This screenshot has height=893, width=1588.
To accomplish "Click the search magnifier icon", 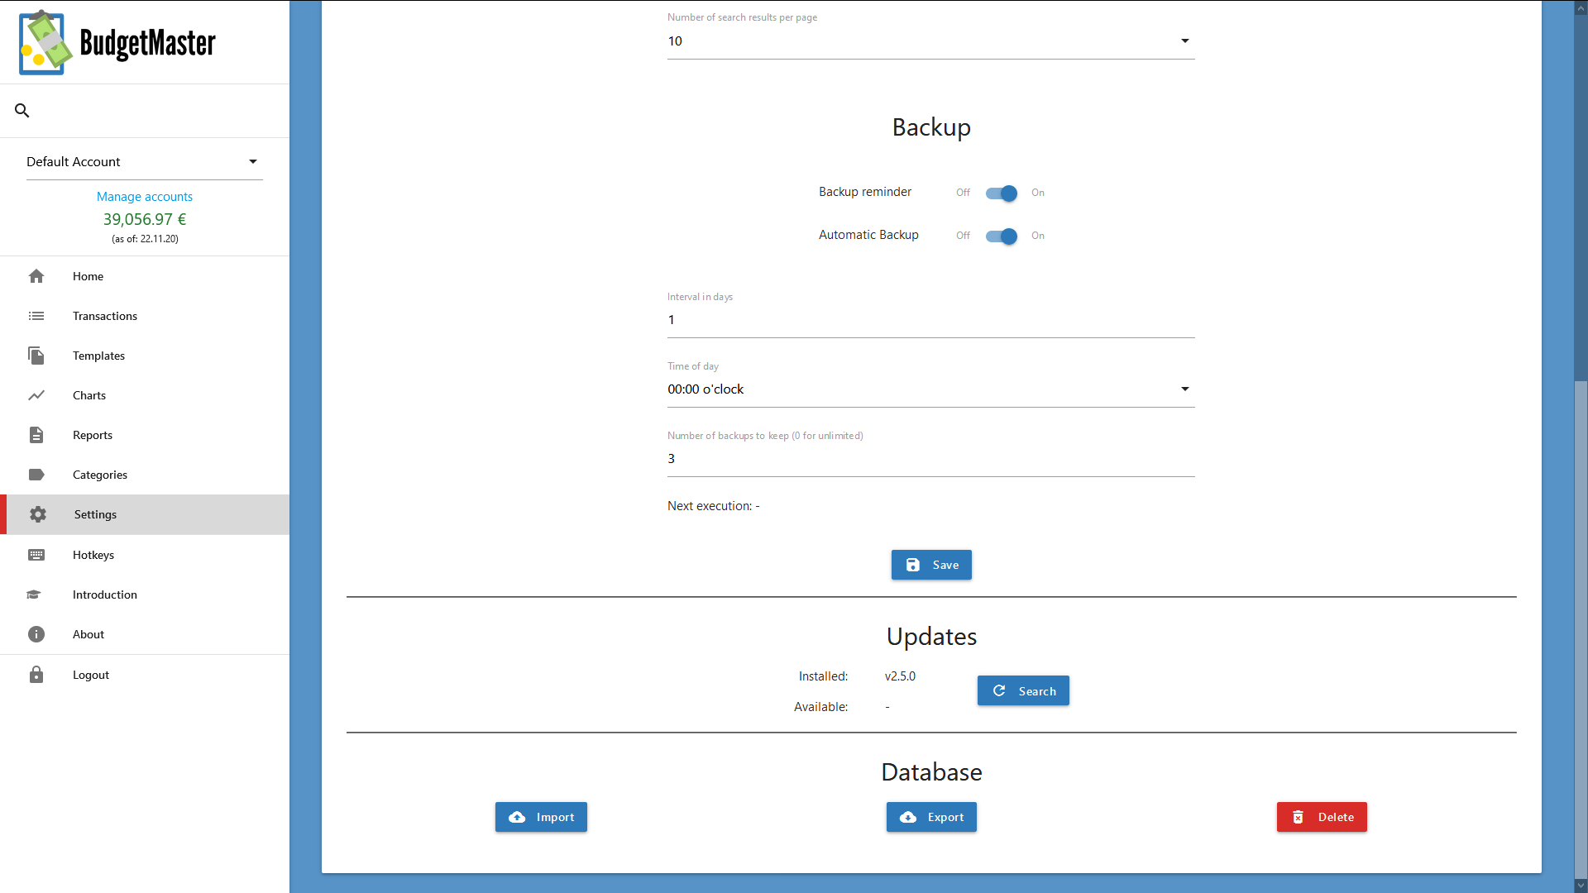I will pos(22,110).
